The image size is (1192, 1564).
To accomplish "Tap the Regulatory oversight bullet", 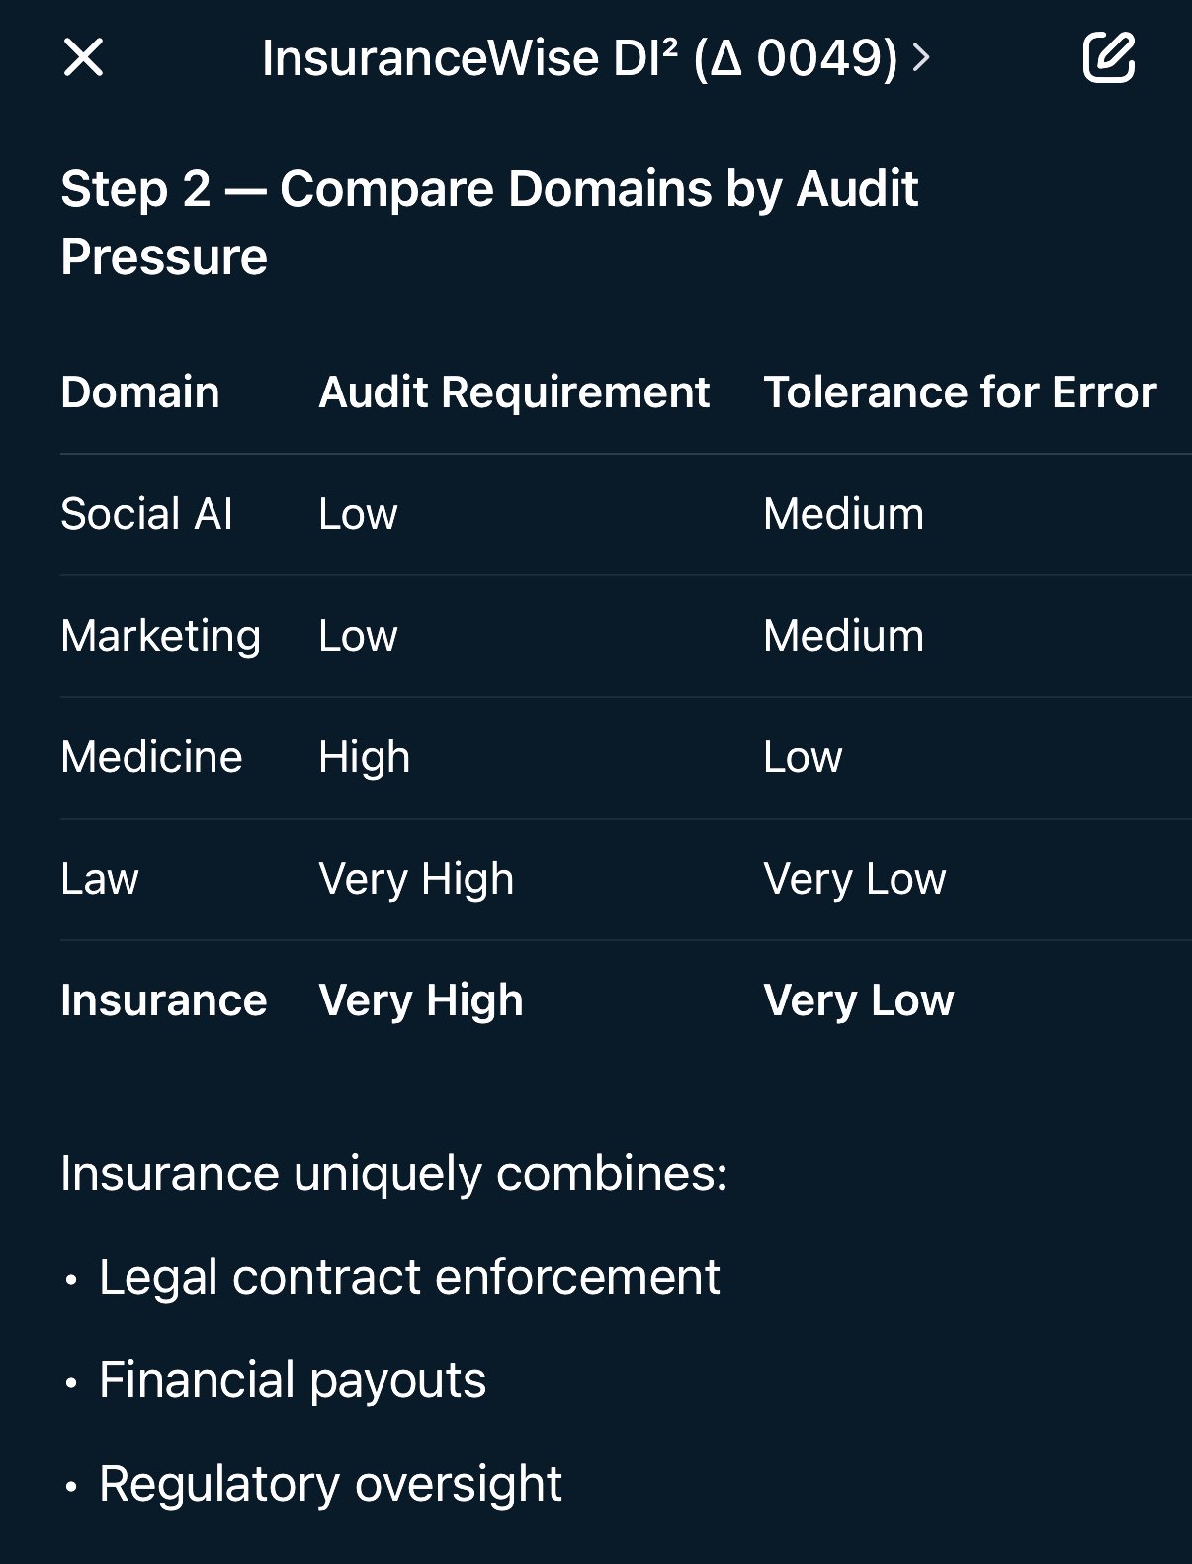I will point(330,1484).
